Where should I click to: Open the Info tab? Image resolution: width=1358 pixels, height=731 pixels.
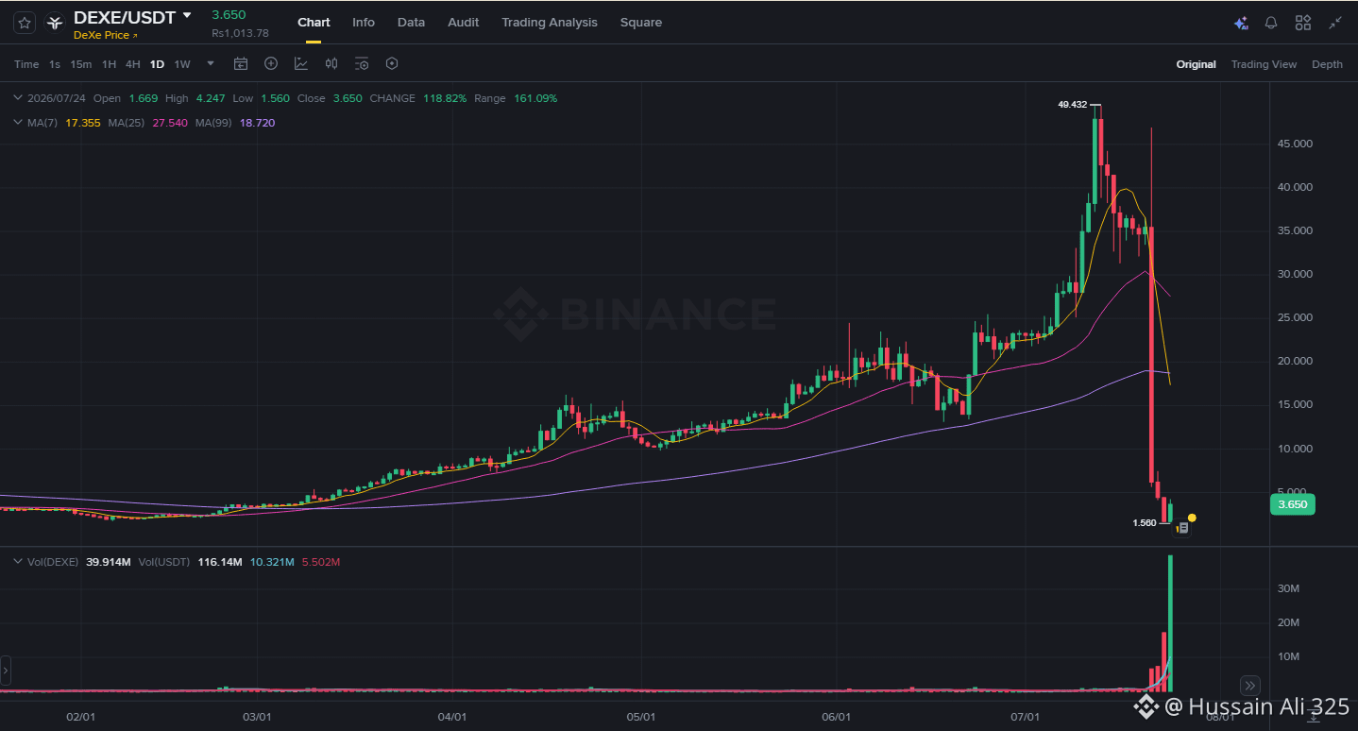pyautogui.click(x=364, y=22)
